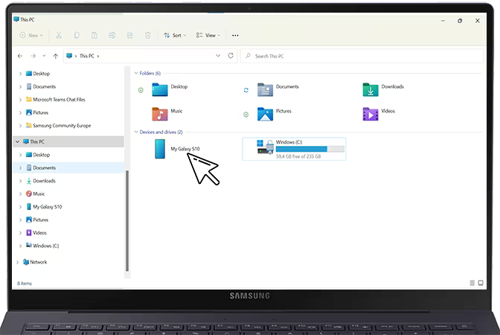Collapse the This PC tree node
Image resolution: width=500 pixels, height=335 pixels.
pyautogui.click(x=18, y=141)
